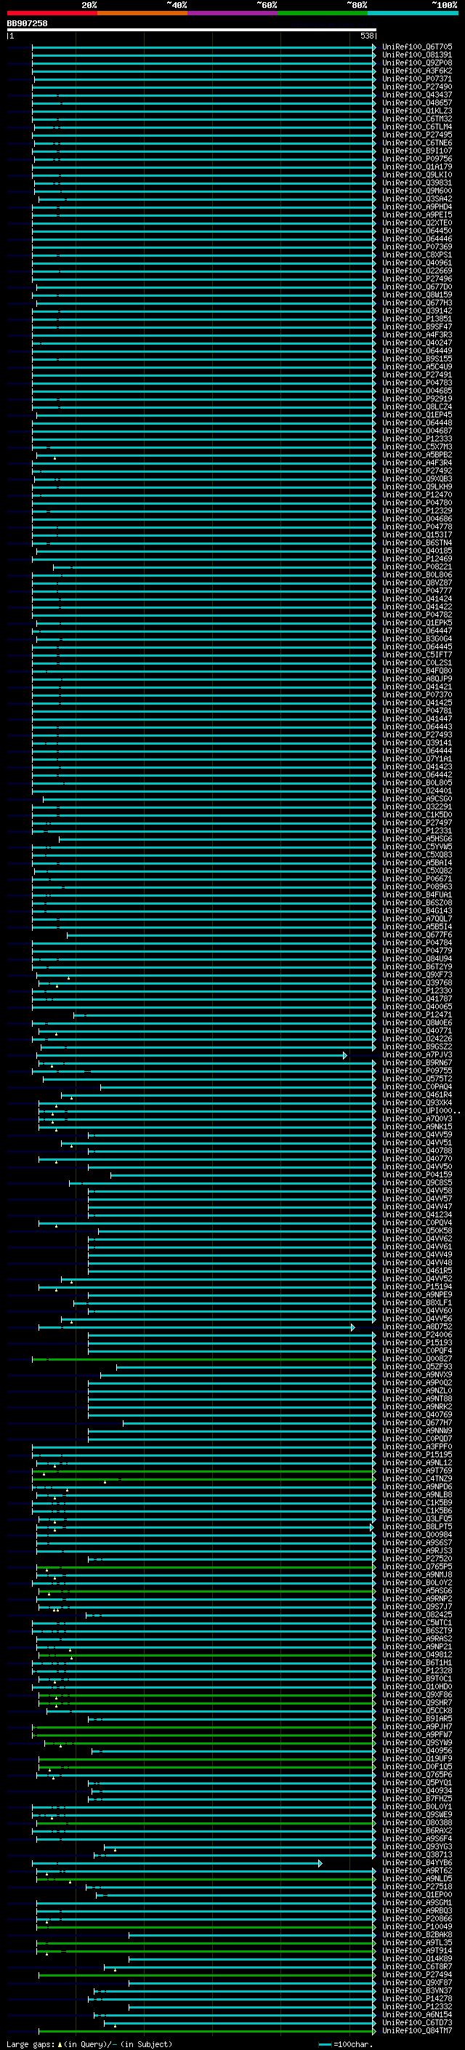Screen dimensions: 465x2050
Task: Select UniRef100_O80388 entry
Action: tap(416, 1823)
